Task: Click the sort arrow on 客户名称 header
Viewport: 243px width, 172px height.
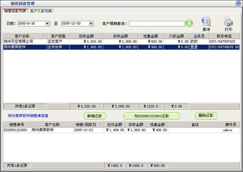Action: point(44,36)
